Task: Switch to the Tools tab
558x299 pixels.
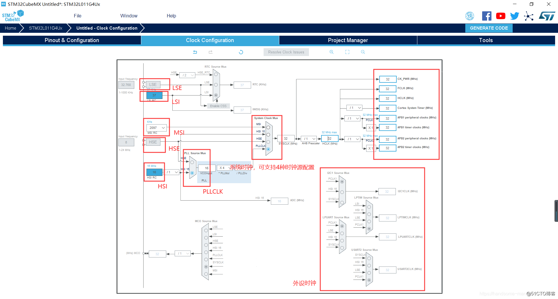Action: point(486,40)
